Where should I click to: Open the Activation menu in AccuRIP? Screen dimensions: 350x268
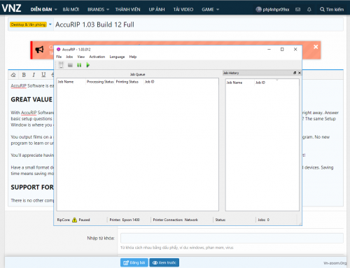[x=97, y=57]
